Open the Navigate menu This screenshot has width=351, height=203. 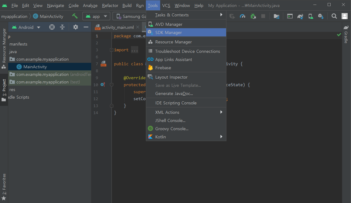point(56,5)
